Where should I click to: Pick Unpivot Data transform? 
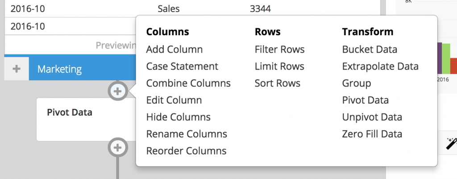tap(372, 117)
